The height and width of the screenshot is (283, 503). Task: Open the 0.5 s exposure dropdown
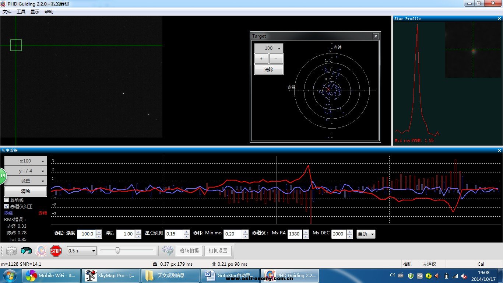pyautogui.click(x=82, y=251)
